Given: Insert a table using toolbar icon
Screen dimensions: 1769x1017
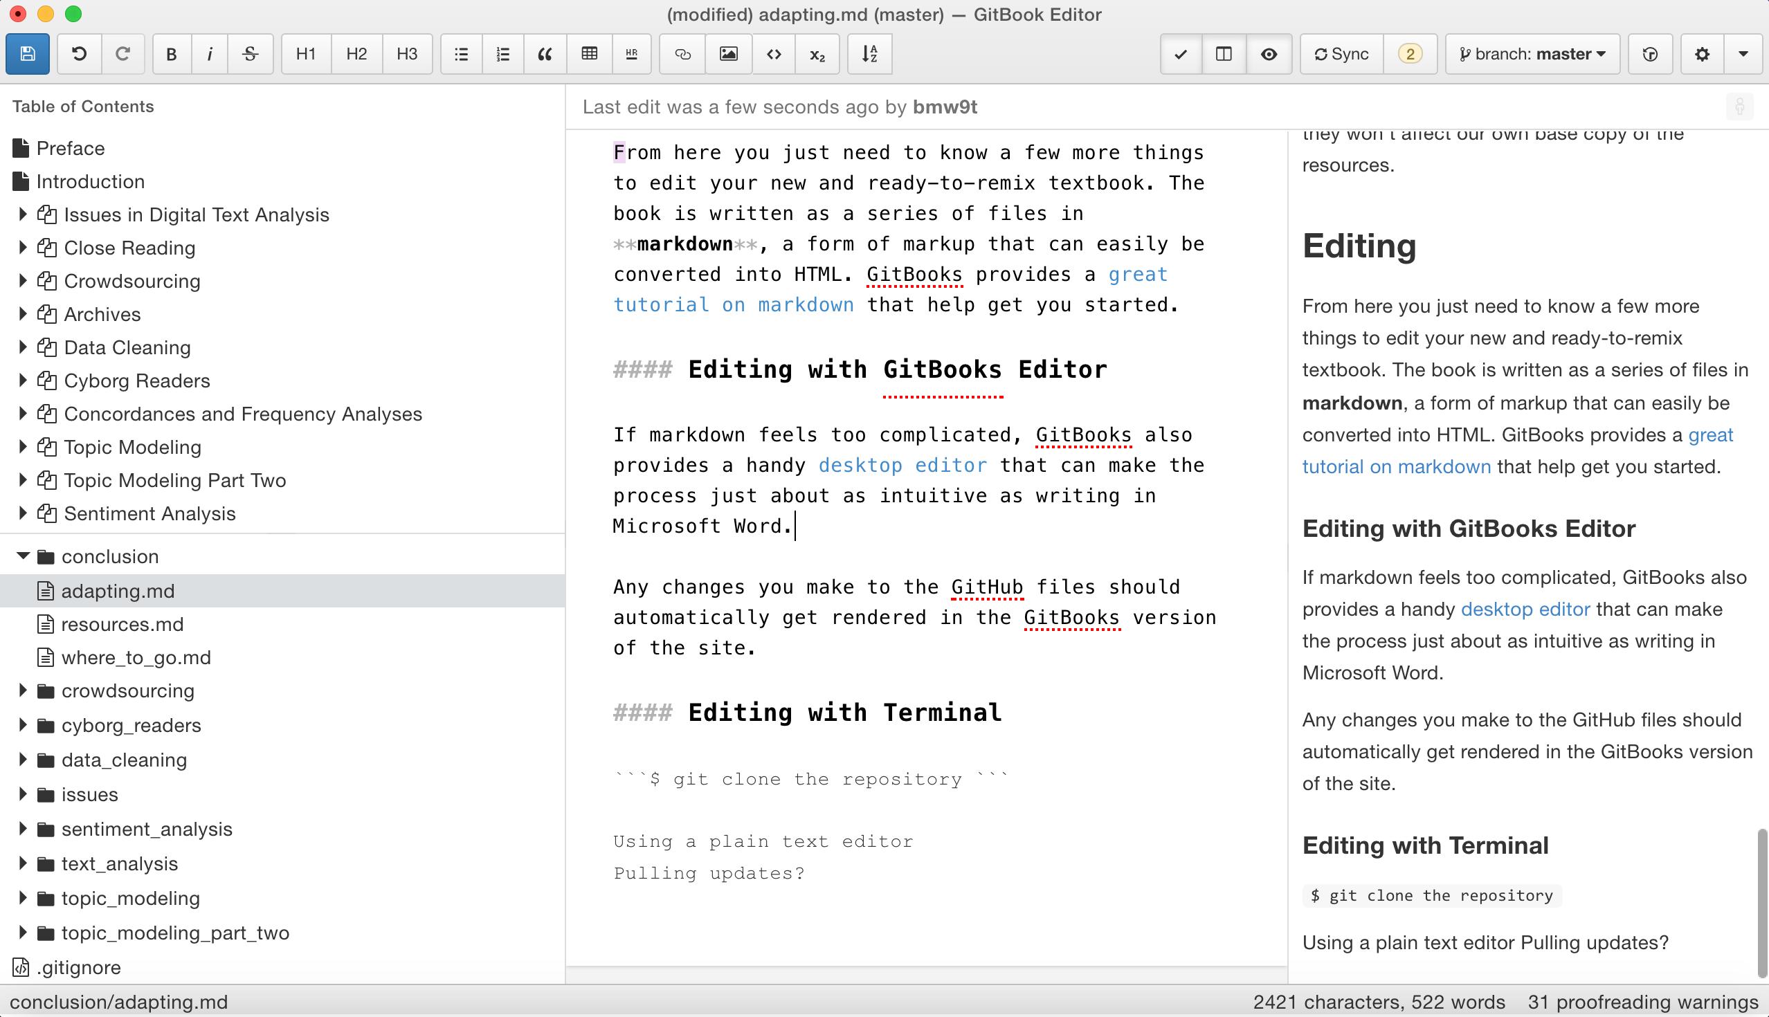Looking at the screenshot, I should pos(589,54).
